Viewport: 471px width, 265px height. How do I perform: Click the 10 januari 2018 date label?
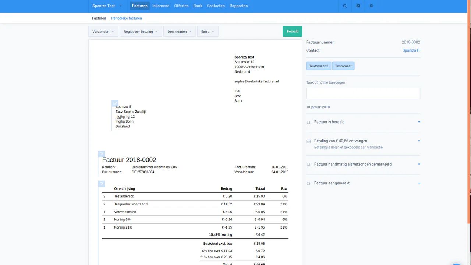(318, 107)
